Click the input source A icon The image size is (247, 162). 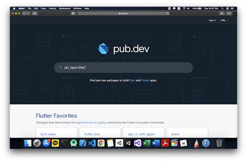(179, 9)
